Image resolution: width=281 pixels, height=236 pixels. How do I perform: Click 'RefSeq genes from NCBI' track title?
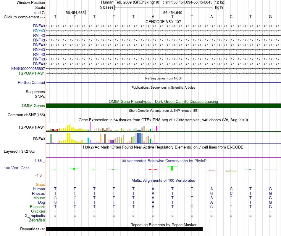click(x=163, y=79)
